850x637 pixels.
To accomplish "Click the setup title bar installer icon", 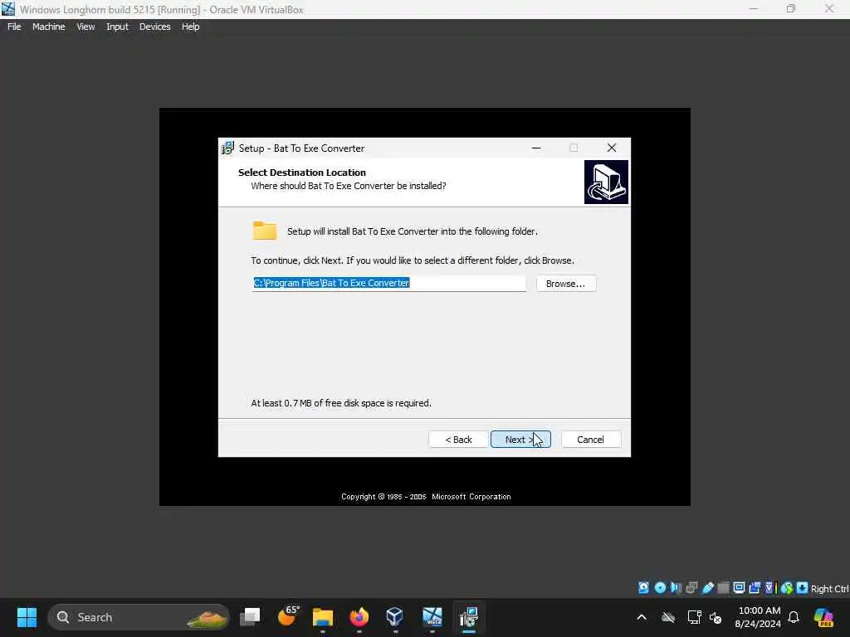I will (227, 148).
